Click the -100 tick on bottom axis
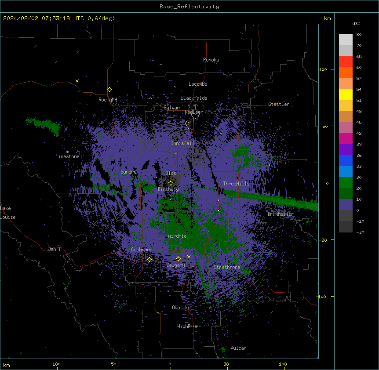The width and height of the screenshot is (379, 370). 55,364
